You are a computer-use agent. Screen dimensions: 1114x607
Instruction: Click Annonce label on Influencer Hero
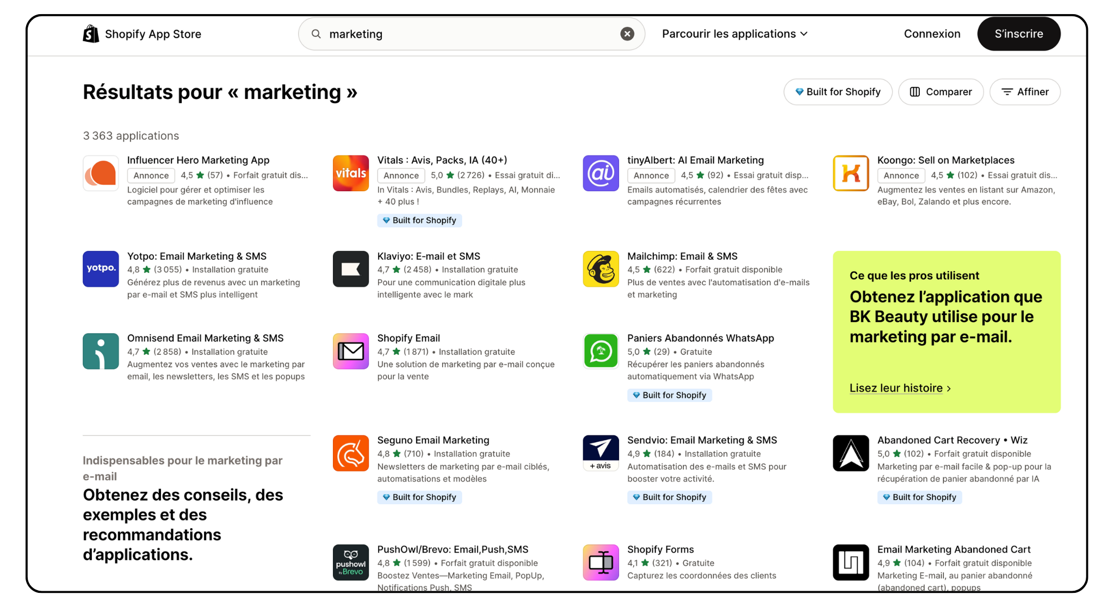click(151, 176)
